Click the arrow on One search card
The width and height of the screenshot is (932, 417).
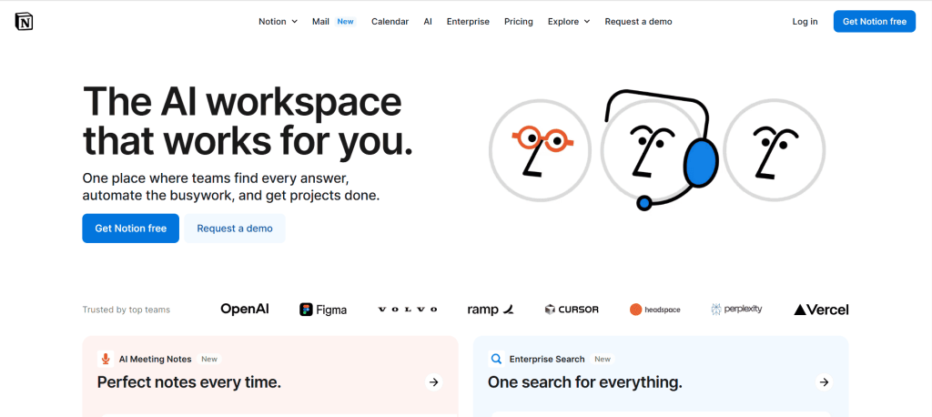click(x=824, y=382)
